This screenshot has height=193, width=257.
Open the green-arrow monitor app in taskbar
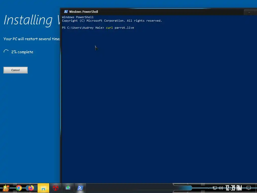pyautogui.click(x=68, y=188)
